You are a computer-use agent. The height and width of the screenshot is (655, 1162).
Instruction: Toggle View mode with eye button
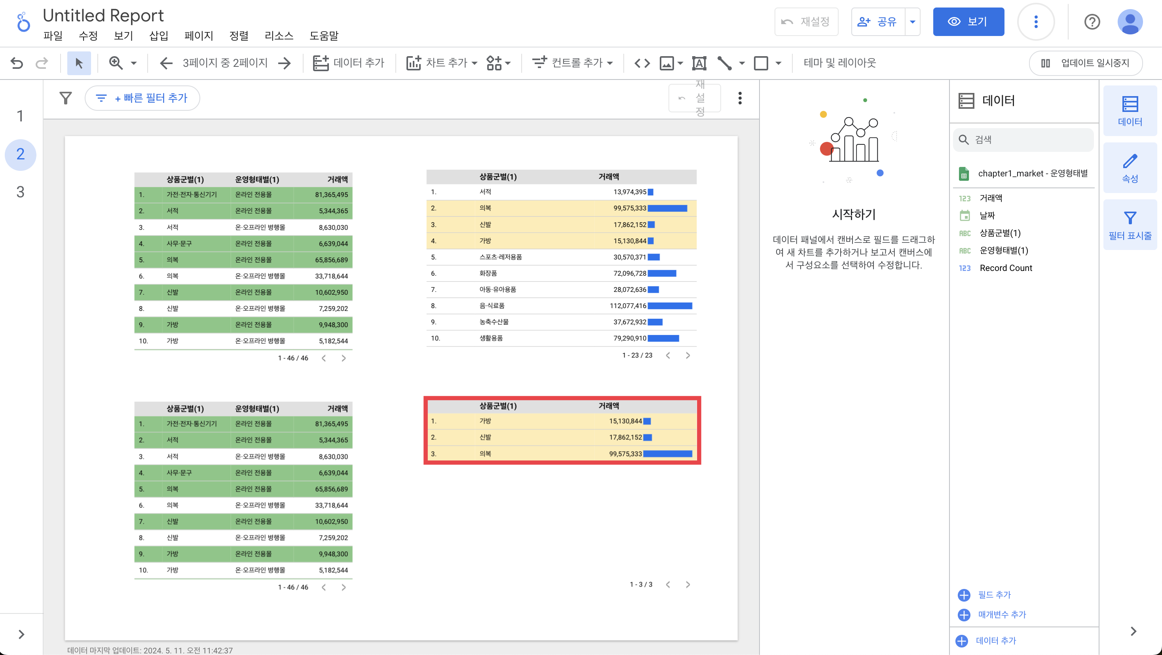pyautogui.click(x=968, y=22)
